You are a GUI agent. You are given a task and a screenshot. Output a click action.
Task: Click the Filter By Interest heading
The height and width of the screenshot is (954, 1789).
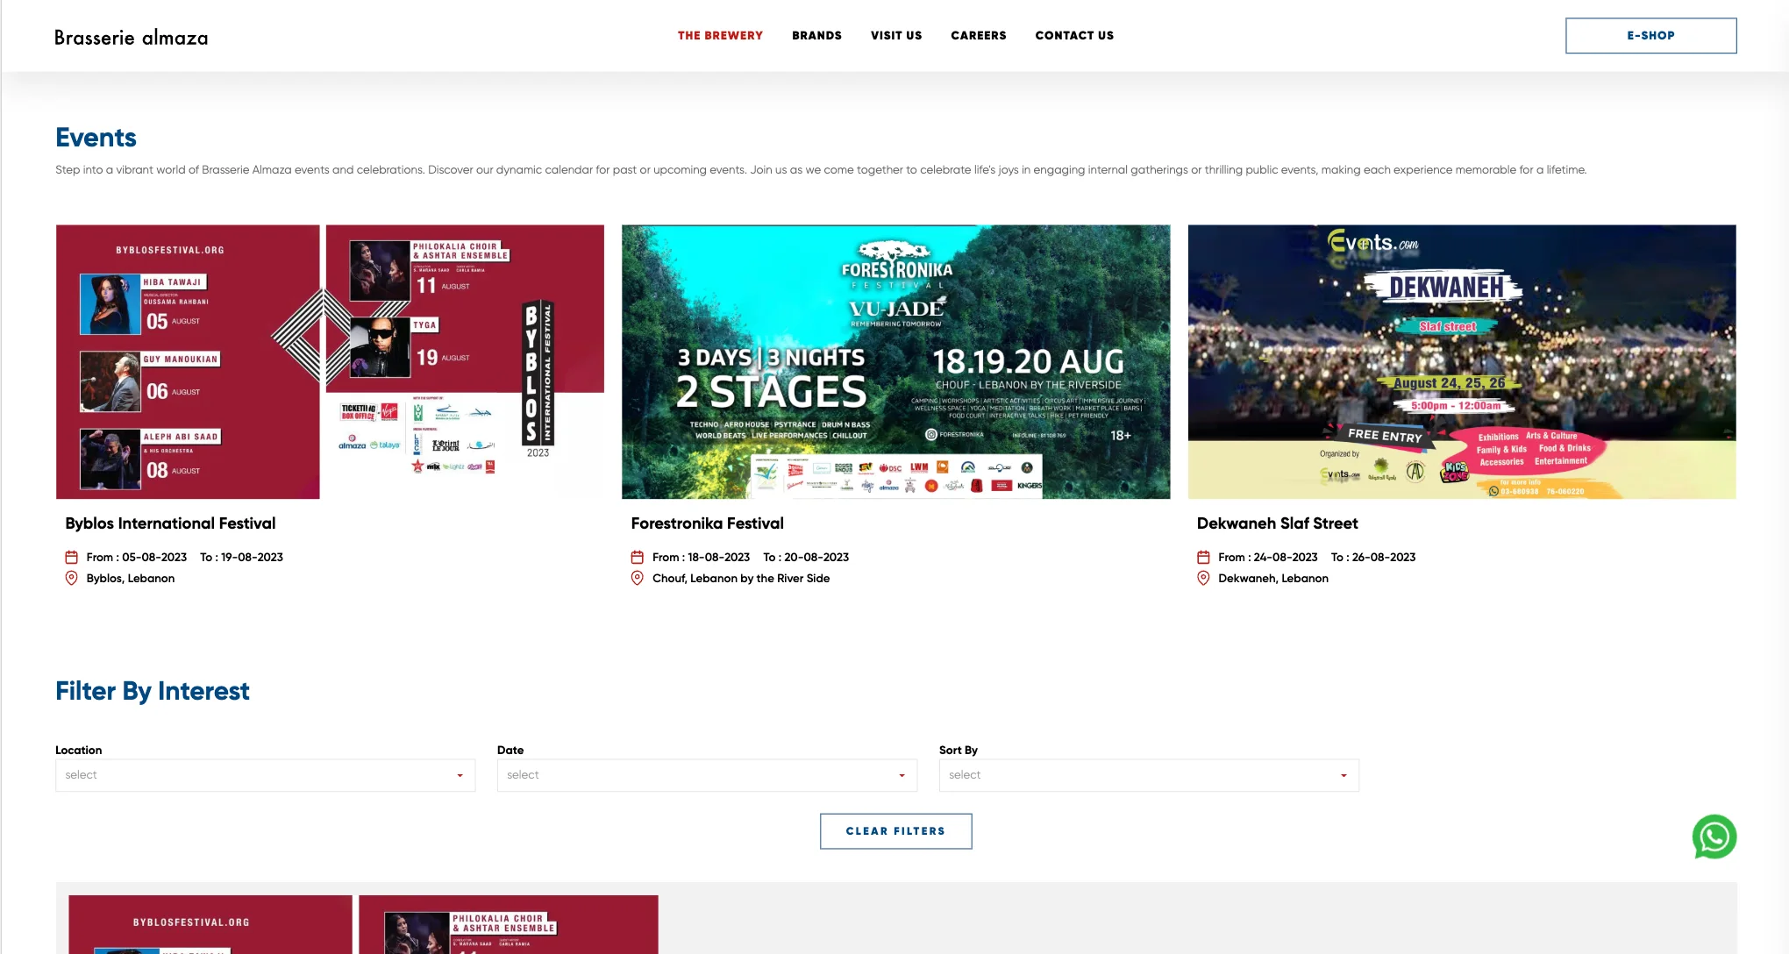(x=153, y=691)
